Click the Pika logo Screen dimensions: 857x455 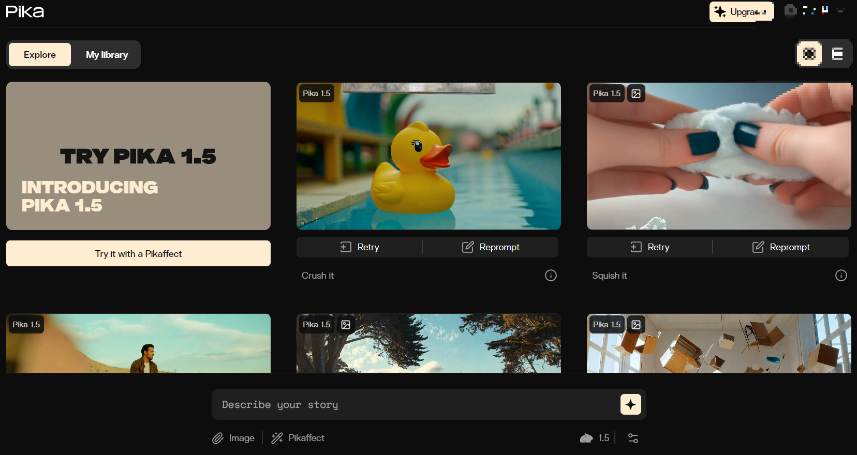(x=25, y=11)
